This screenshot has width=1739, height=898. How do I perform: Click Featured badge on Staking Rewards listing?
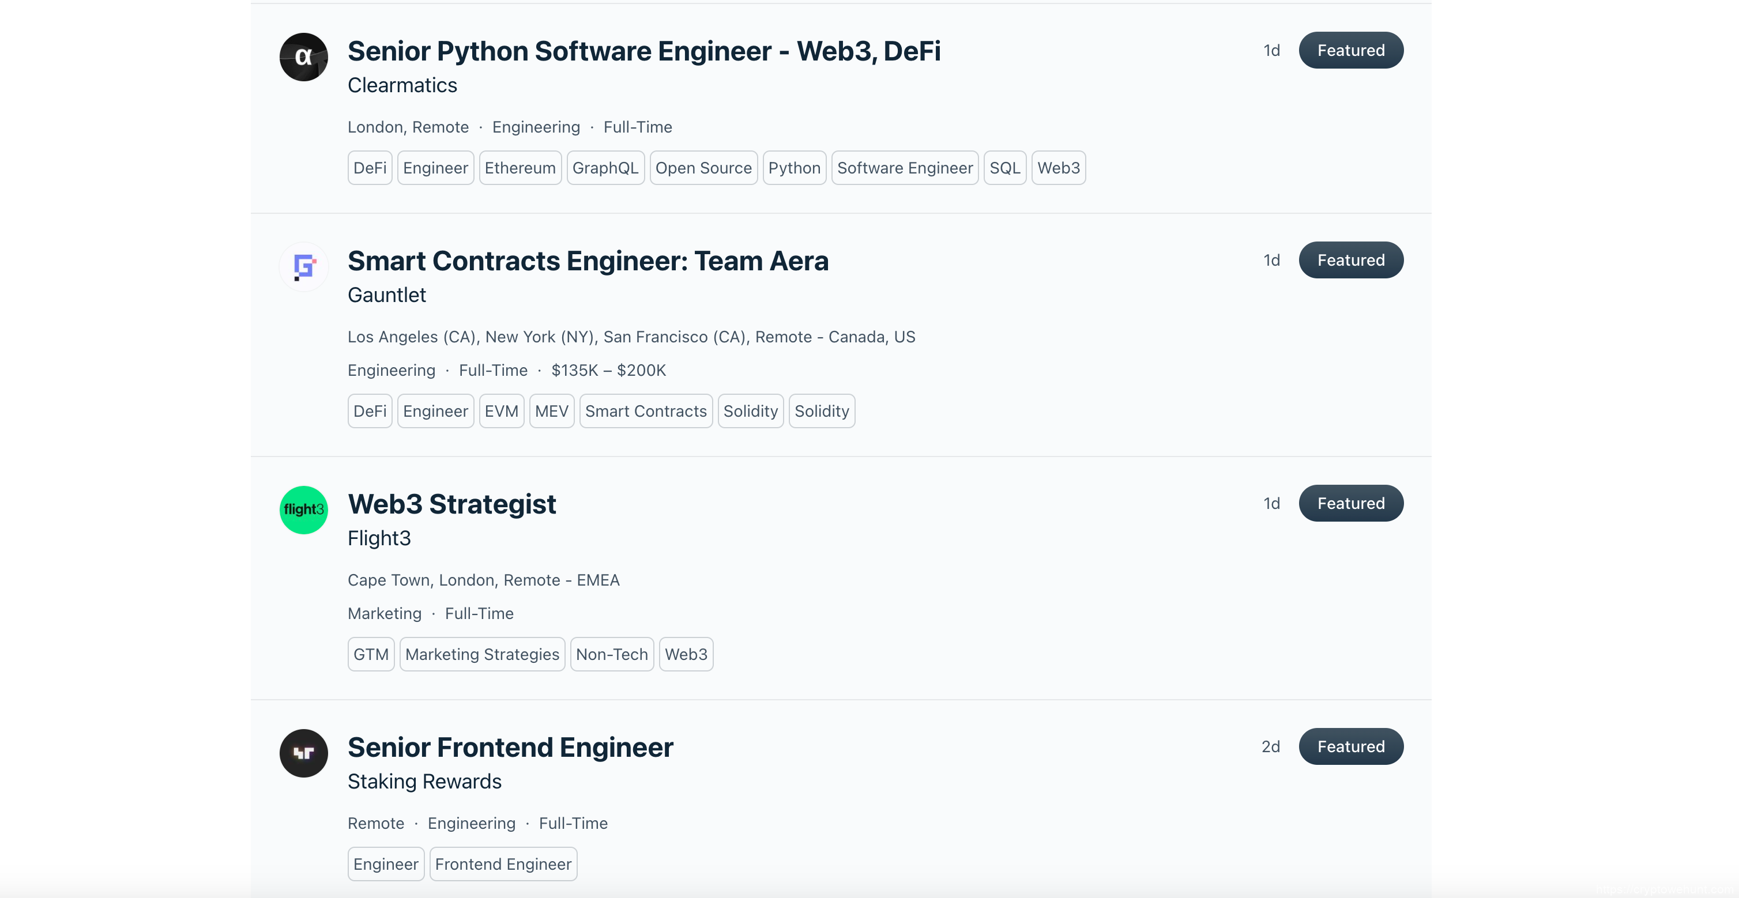point(1350,746)
